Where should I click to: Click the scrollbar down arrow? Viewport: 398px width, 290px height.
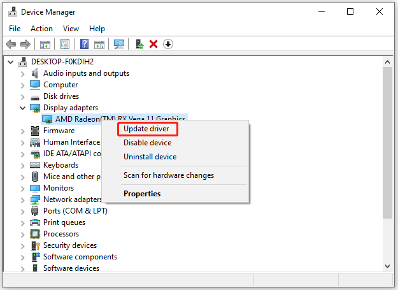coord(387,266)
